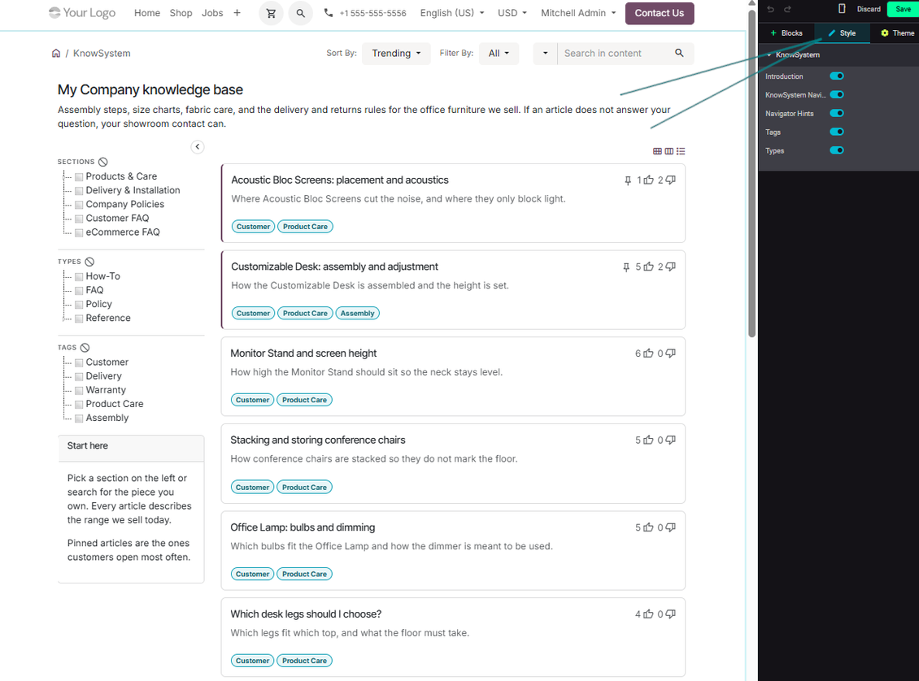Switch to the Theme tab
The height and width of the screenshot is (681, 919).
pos(897,33)
